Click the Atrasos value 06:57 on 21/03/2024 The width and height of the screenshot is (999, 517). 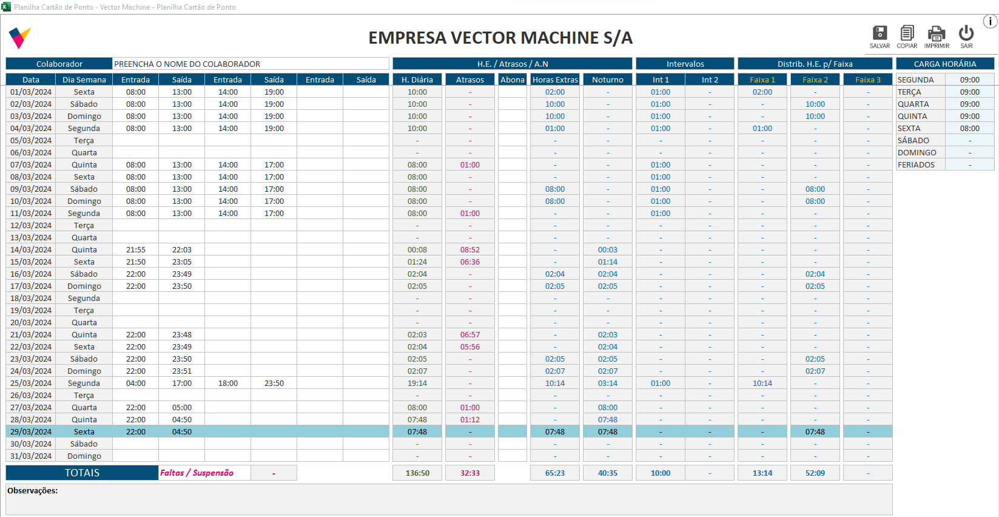(470, 334)
